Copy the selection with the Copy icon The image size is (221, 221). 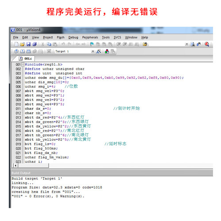click(49, 44)
